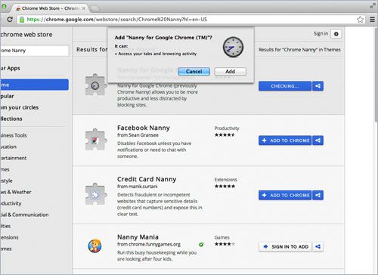This screenshot has height=275, width=378.
Task: Share the Nanny Mania game
Action: [x=318, y=247]
